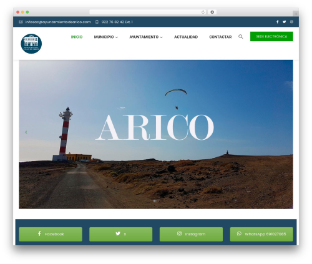
Task: Open the green Instagram button
Action: point(191,234)
